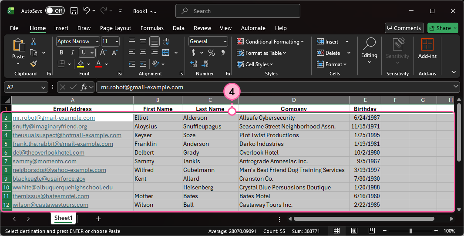Screen dimensions: 464x236
Task: Switch to Page Break Preview icon
Action: [x=372, y=231]
